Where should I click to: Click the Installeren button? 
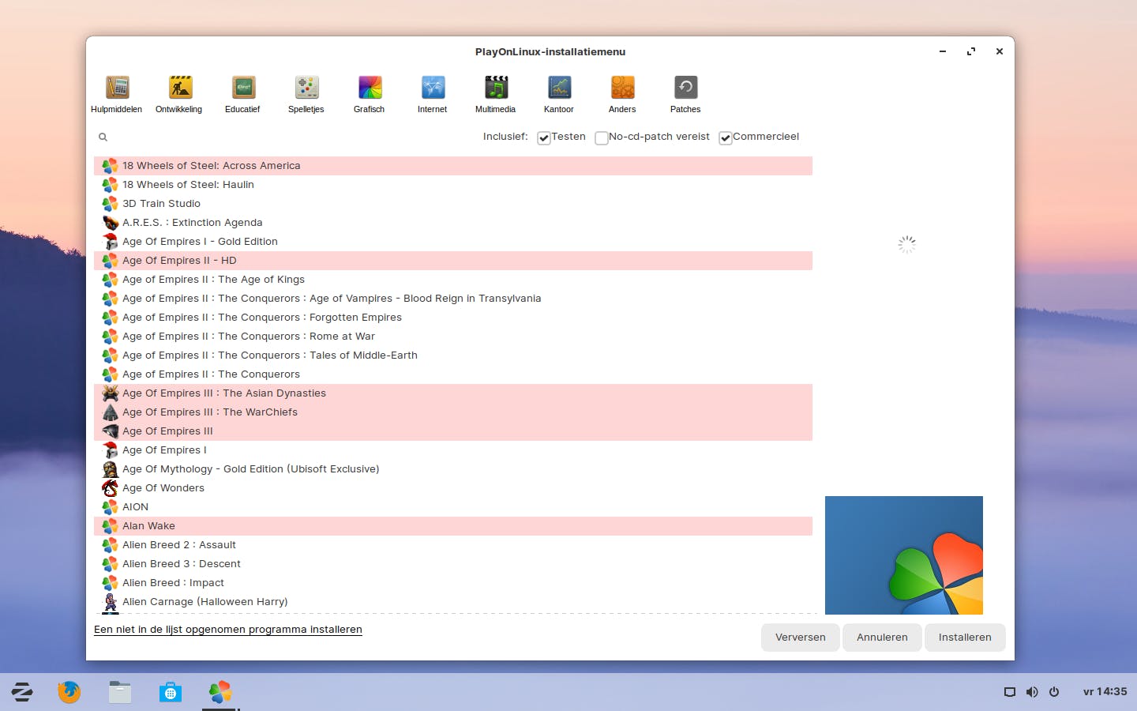(965, 638)
